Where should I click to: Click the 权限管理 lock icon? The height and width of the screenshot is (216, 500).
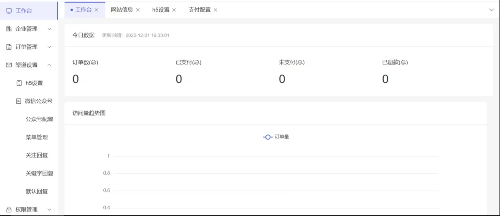point(9,209)
